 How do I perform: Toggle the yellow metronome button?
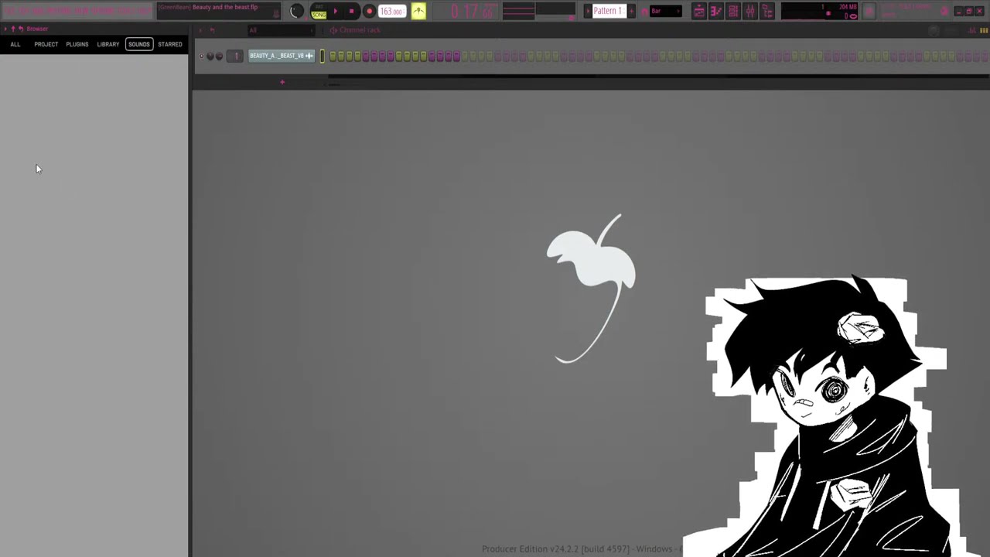(418, 11)
